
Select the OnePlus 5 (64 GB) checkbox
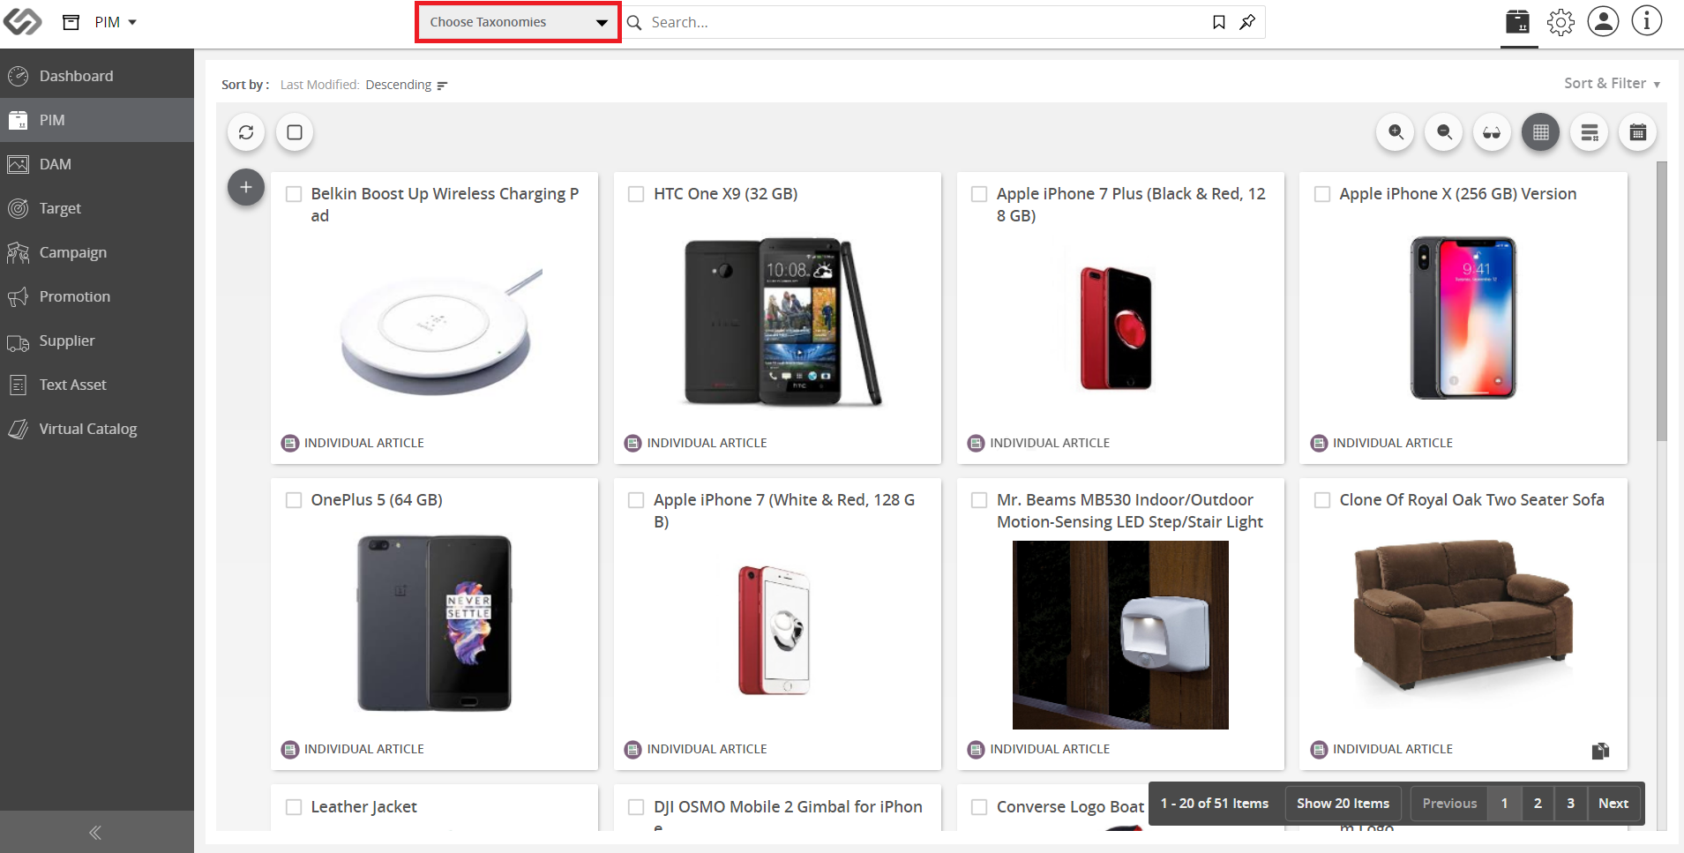(x=294, y=500)
